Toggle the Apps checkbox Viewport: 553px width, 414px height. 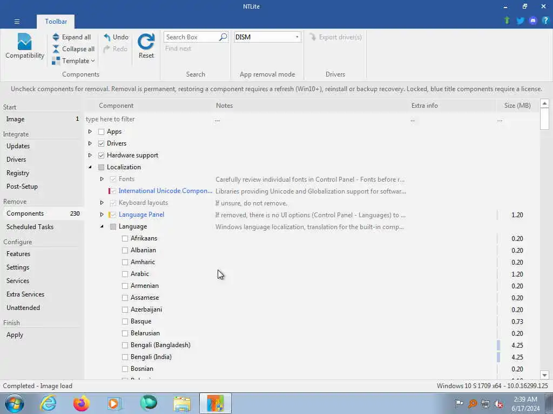pyautogui.click(x=101, y=132)
